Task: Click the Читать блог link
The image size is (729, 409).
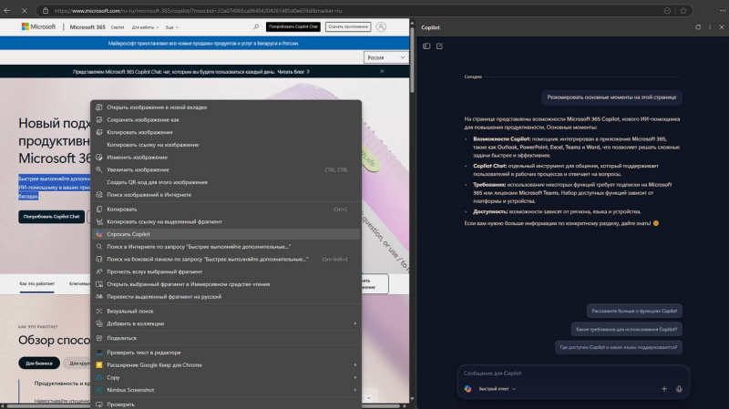Action: (x=293, y=72)
